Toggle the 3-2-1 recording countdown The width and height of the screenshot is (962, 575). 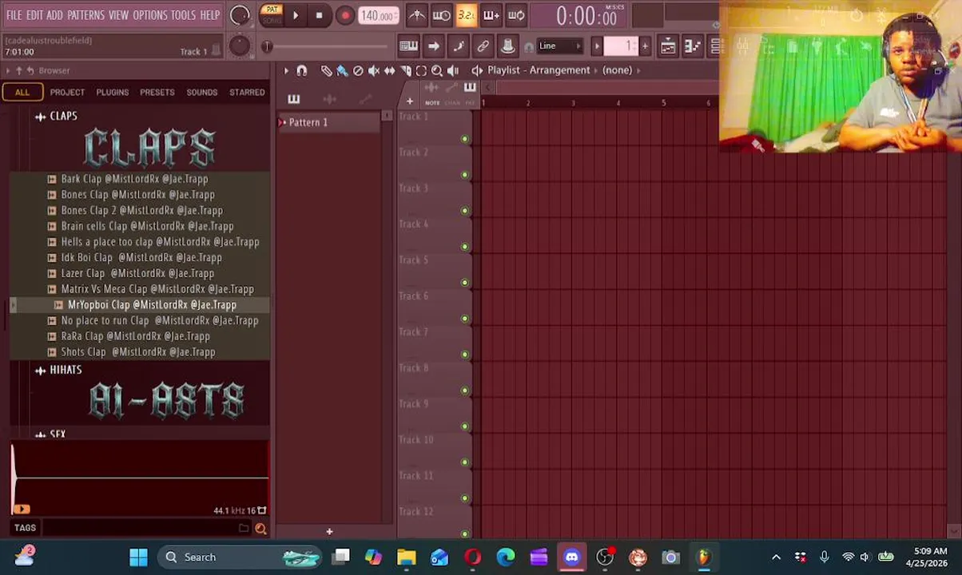(467, 15)
